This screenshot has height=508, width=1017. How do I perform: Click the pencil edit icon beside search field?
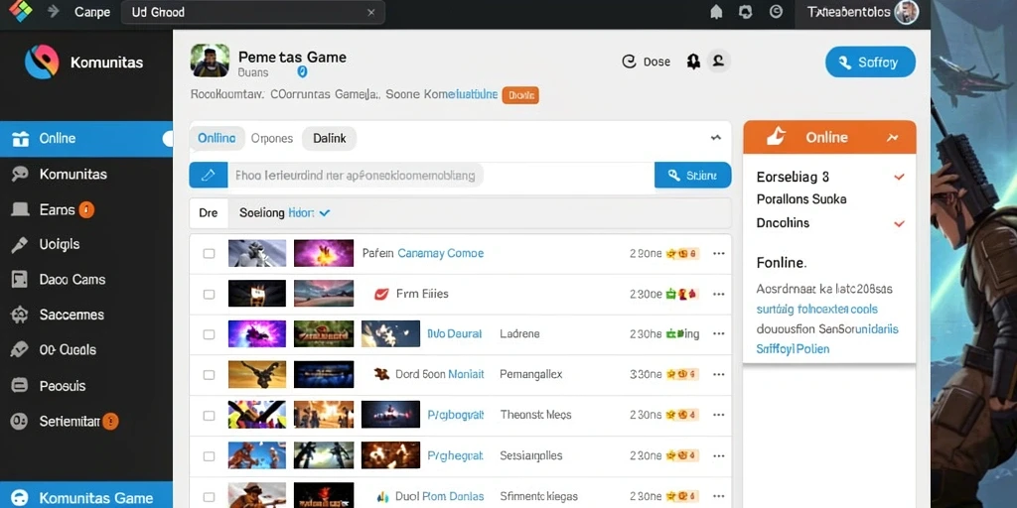click(x=209, y=175)
